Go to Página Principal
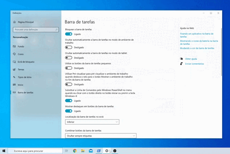 26,22
